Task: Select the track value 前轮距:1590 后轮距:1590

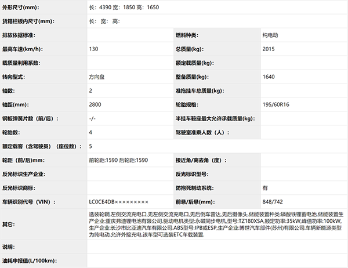Action: click(x=118, y=160)
